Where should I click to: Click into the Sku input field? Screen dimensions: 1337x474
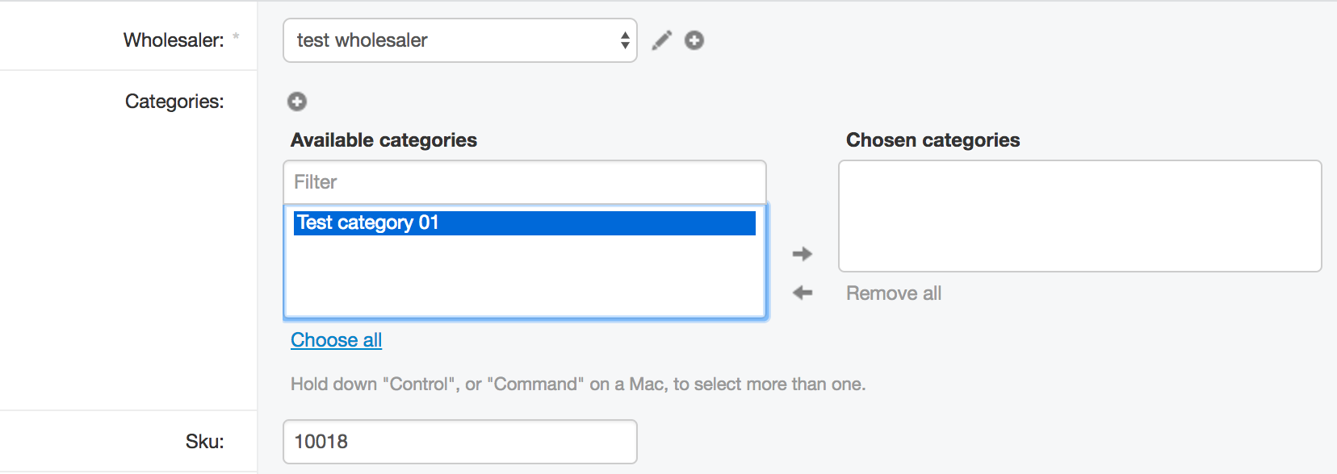click(x=460, y=442)
